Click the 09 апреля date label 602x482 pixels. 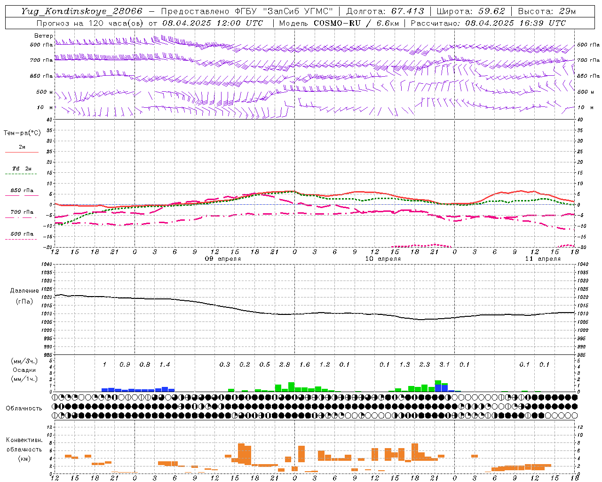223,259
